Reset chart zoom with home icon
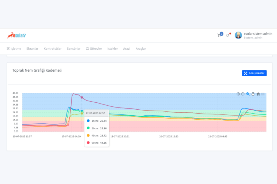This screenshot has height=184, width=277. point(258,94)
